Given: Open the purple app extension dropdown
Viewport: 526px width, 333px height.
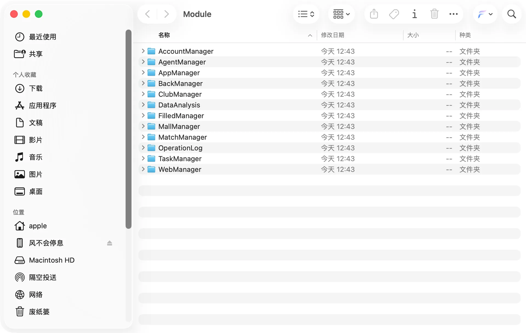Looking at the screenshot, I should tap(485, 14).
